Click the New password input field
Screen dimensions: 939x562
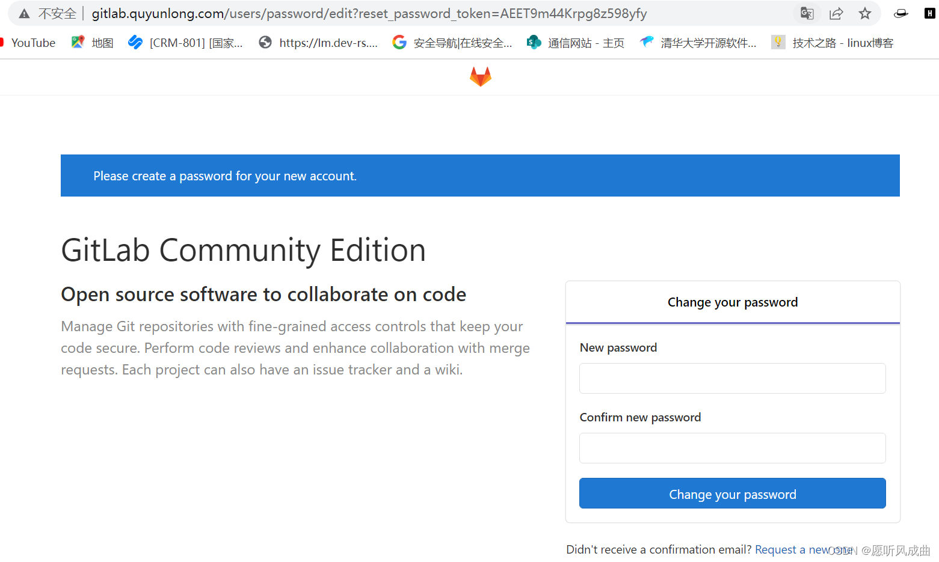(x=732, y=378)
